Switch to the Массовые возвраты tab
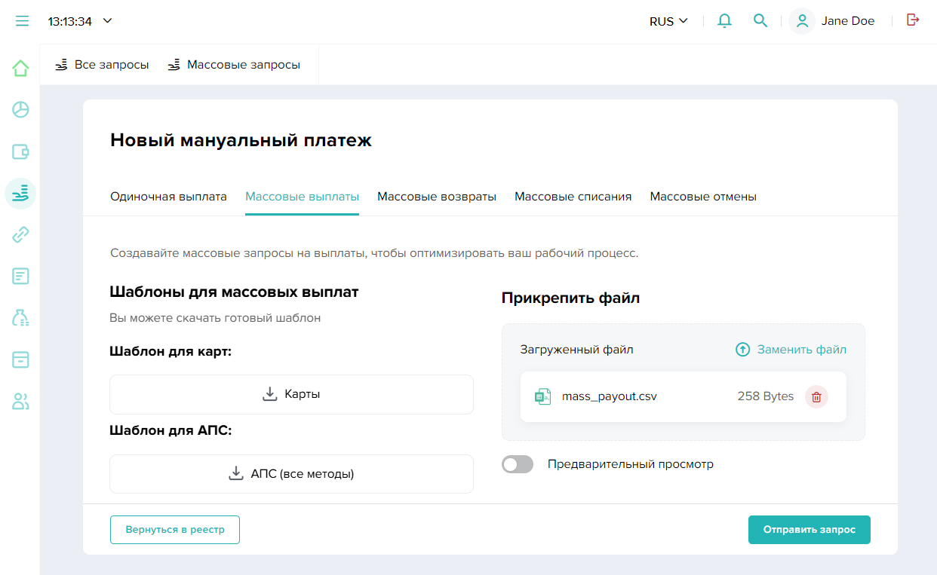 coord(437,197)
